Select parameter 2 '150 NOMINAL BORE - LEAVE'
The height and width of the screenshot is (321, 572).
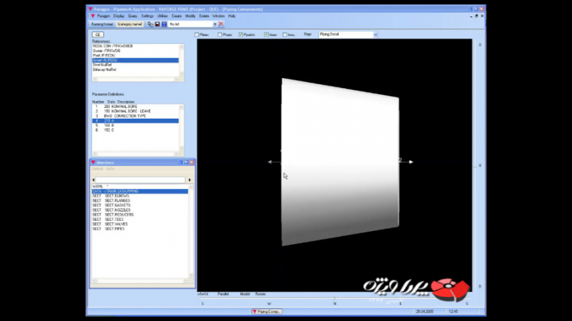pos(135,112)
